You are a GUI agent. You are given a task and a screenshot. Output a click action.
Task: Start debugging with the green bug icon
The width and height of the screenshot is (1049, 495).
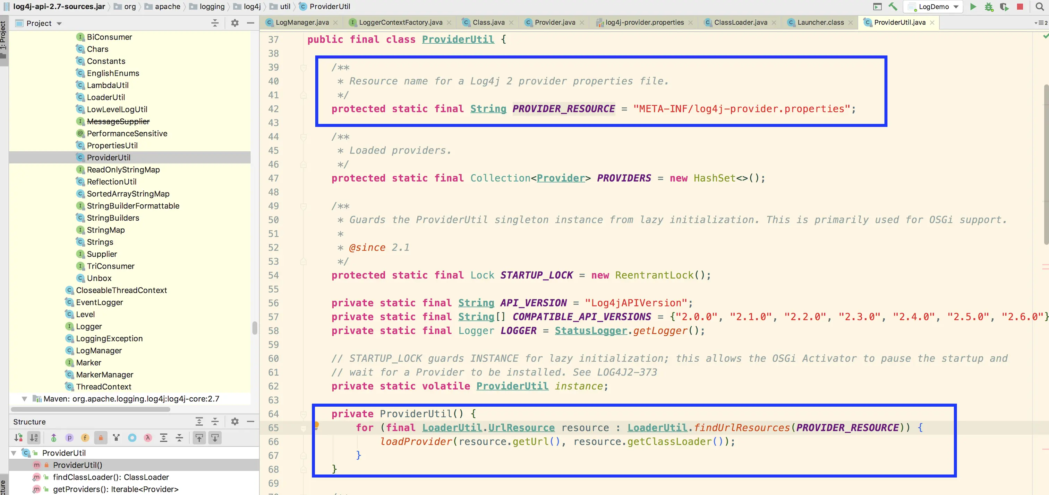click(989, 7)
